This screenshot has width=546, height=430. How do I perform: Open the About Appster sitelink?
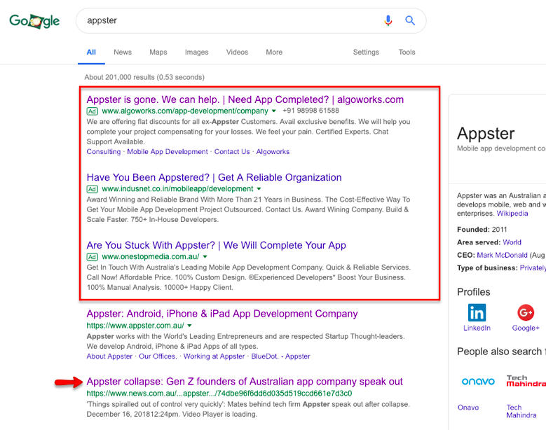click(109, 356)
